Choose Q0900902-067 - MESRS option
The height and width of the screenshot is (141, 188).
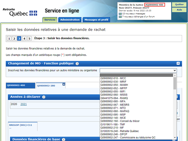tap(136, 105)
